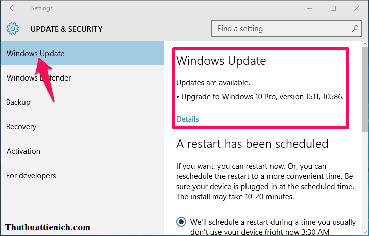Maximize the Settings window
The image size is (369, 236).
[333, 8]
